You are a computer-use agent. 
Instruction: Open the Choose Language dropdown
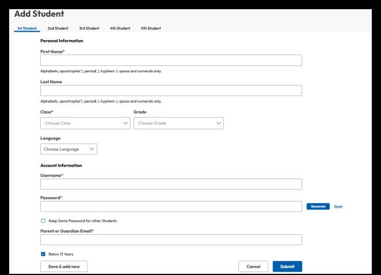click(68, 149)
